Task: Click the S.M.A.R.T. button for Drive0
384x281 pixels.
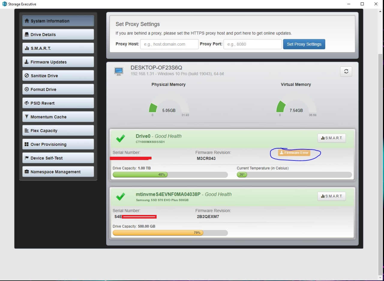Action: tap(331, 138)
